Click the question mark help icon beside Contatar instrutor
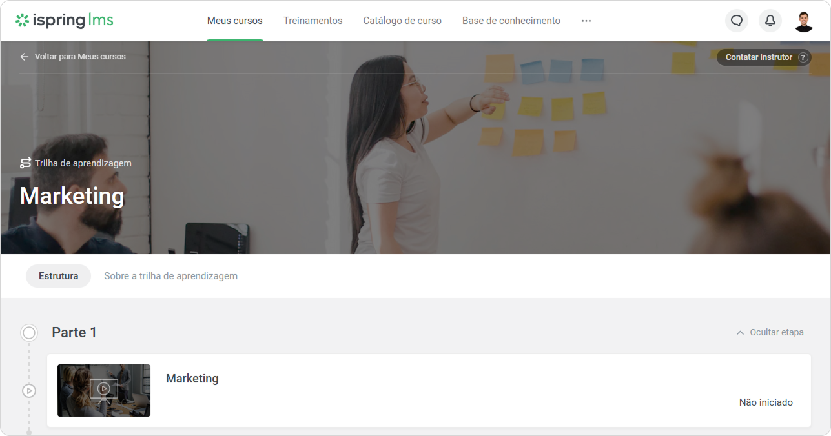Image resolution: width=831 pixels, height=436 pixels. click(803, 57)
